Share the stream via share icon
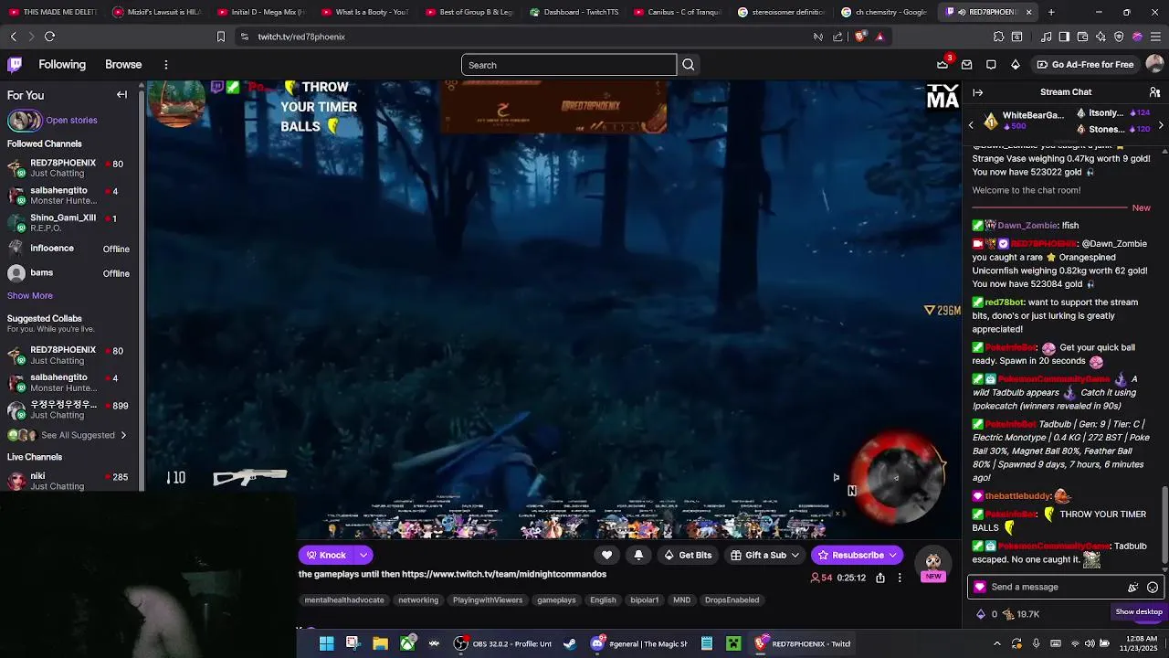The image size is (1169, 658). coord(880,578)
